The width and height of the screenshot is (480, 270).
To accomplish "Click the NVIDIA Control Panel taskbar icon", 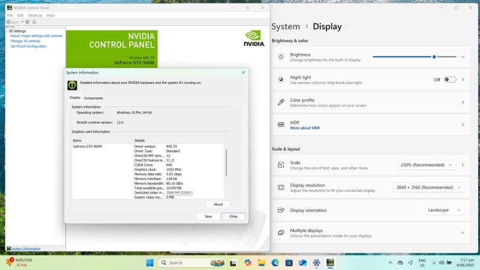I will pyautogui.click(x=330, y=263).
